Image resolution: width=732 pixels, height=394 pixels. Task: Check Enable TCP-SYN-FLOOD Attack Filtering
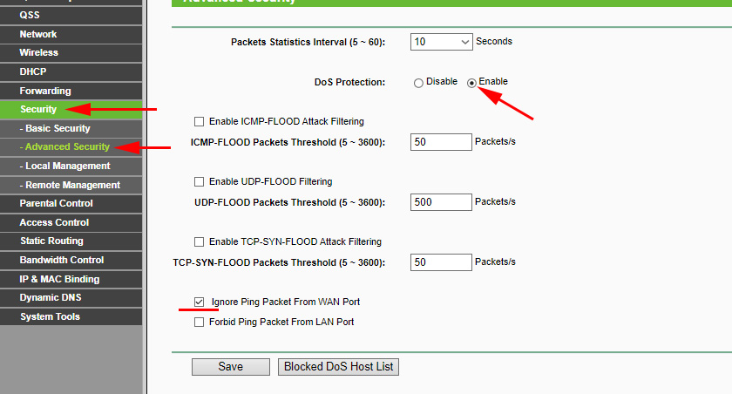200,242
